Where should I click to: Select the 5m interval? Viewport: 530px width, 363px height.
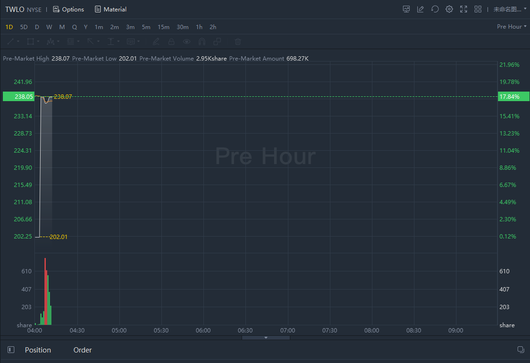point(146,27)
